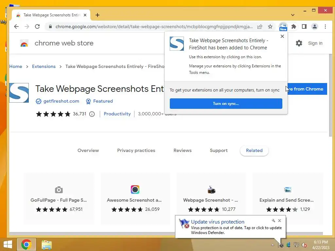Click the Remove from Chrome button
This screenshot has width=335, height=251.
[x=307, y=89]
